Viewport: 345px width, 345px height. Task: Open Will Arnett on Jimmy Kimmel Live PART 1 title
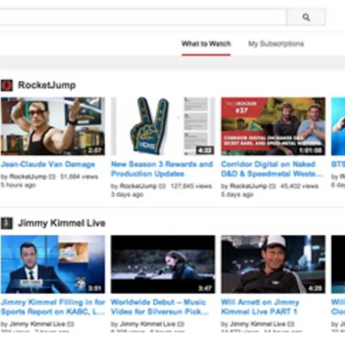[x=260, y=307]
